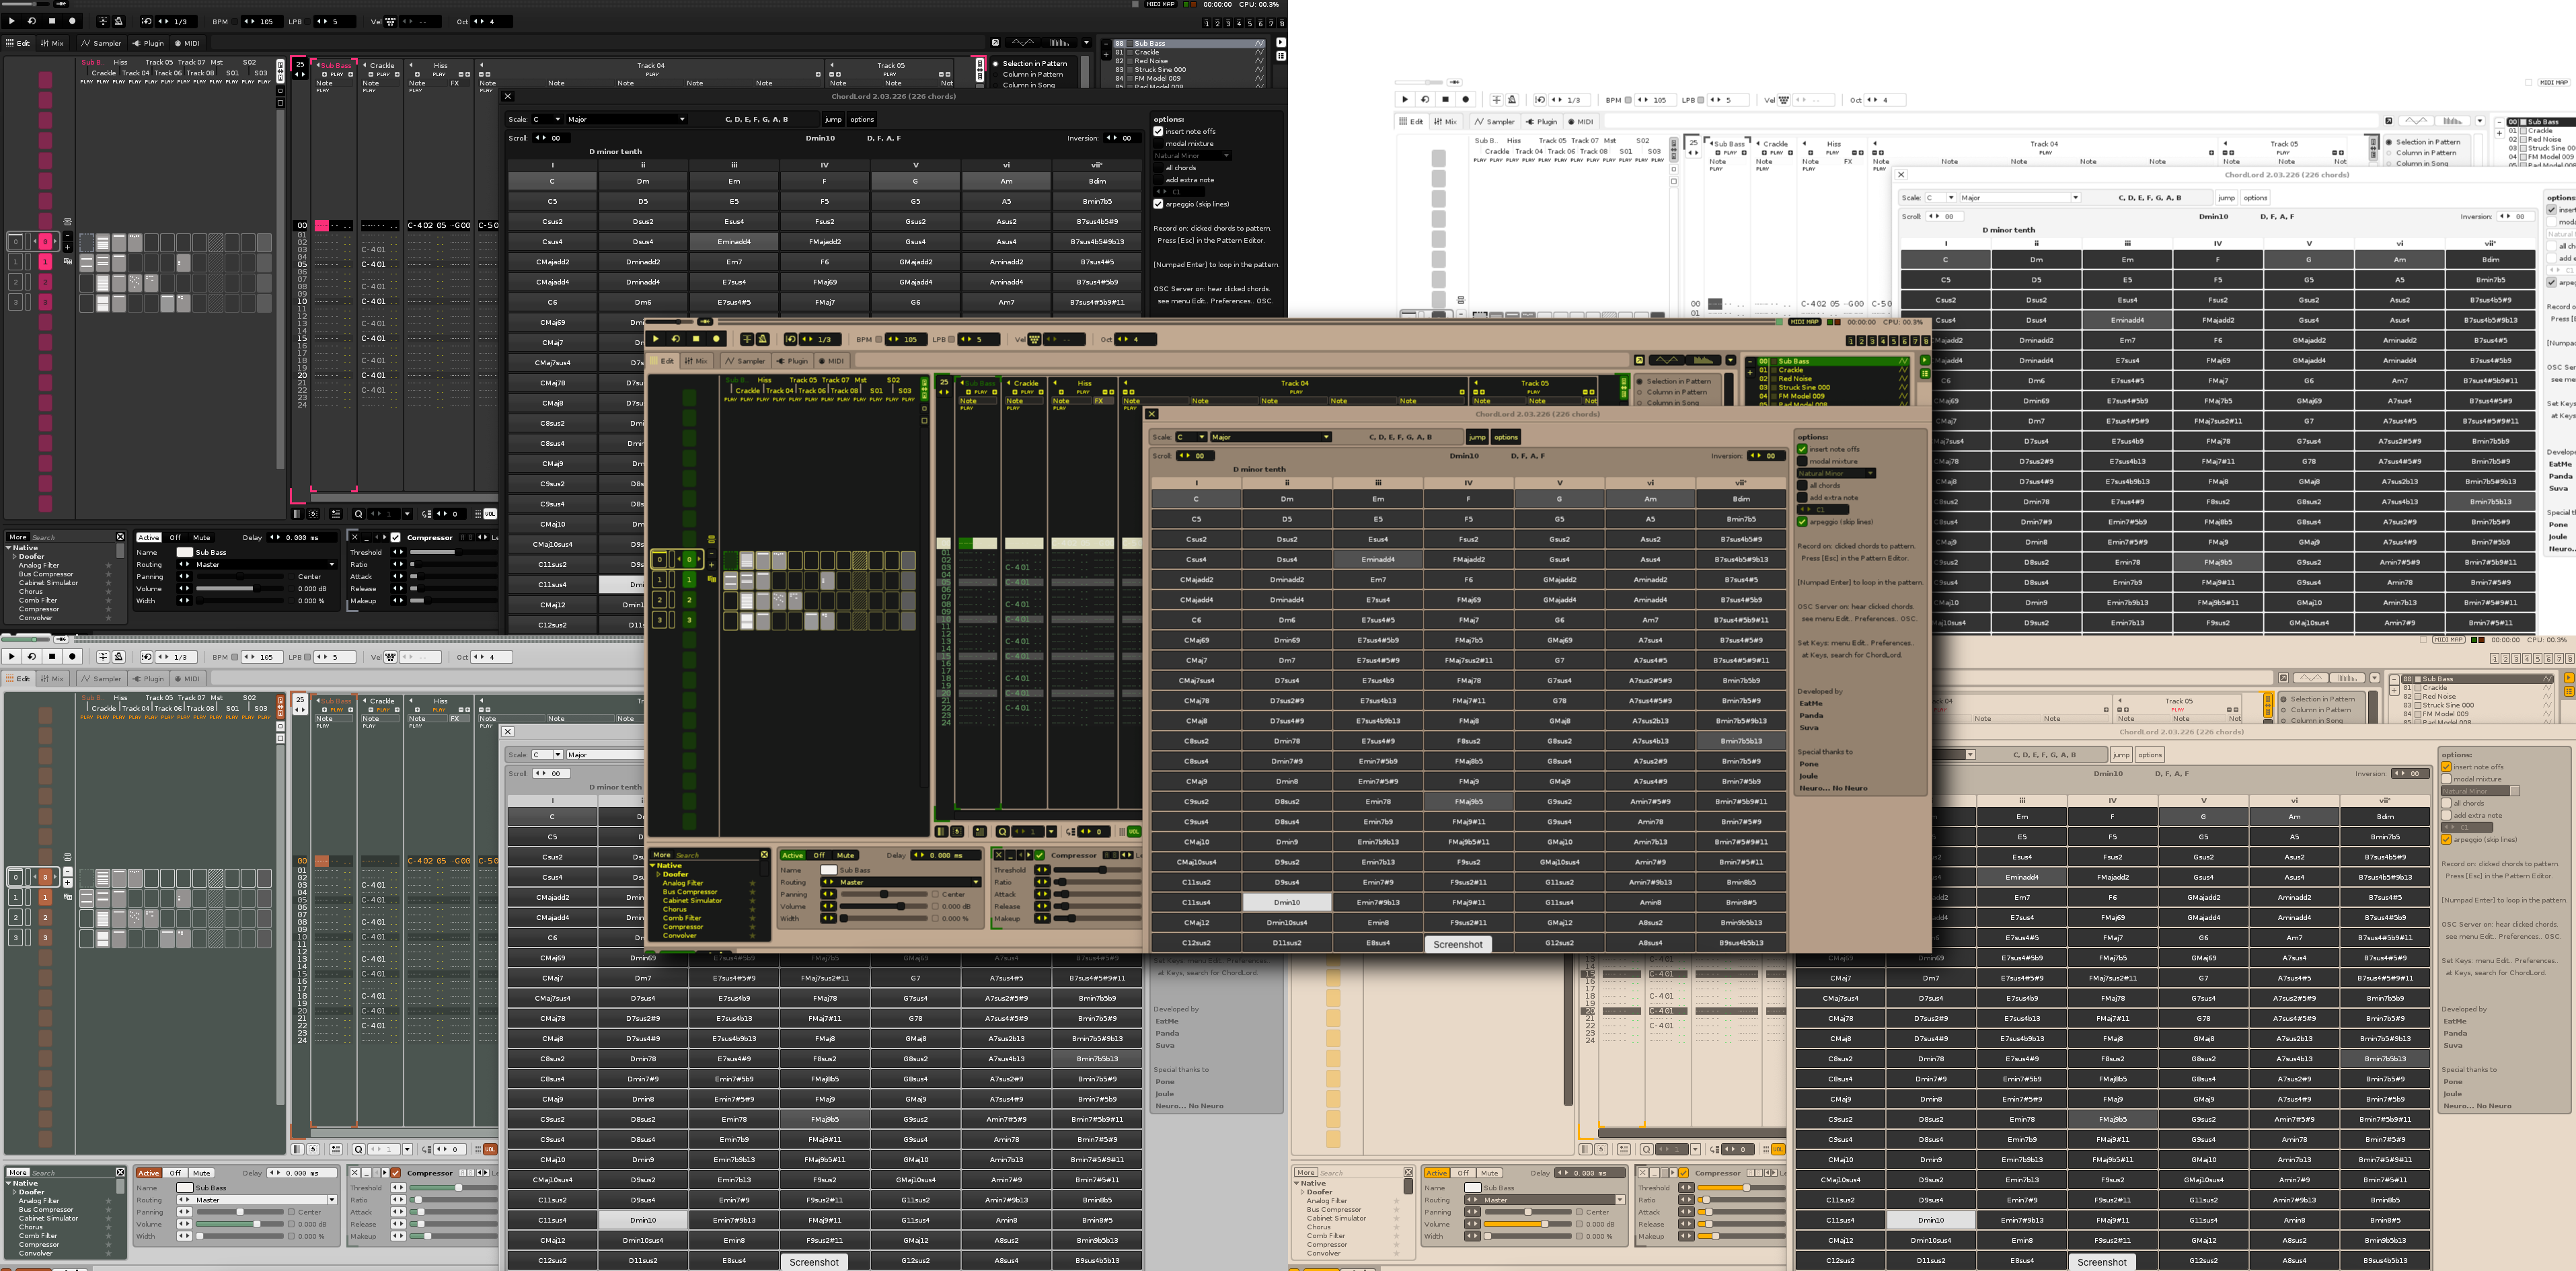The width and height of the screenshot is (2576, 1271).
Task: Open the Plugin tab in front tan window
Action: (793, 361)
